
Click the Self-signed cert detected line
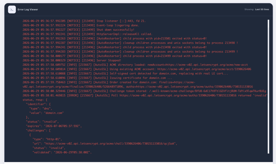coord(125,74)
